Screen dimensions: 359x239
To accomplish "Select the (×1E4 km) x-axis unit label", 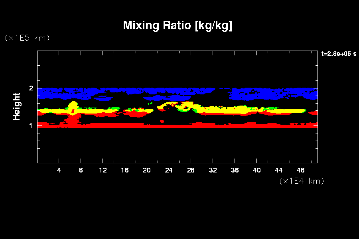I will coord(302,181).
